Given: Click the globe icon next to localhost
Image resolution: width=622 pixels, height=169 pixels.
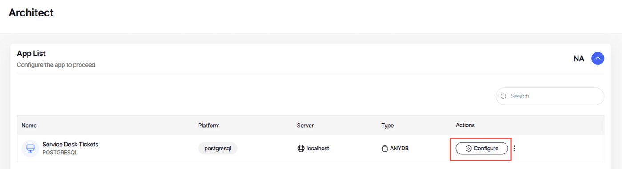Looking at the screenshot, I should pos(301,149).
